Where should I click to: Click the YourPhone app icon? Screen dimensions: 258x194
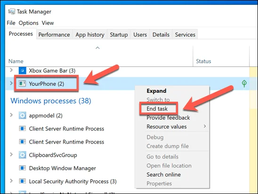(x=22, y=84)
